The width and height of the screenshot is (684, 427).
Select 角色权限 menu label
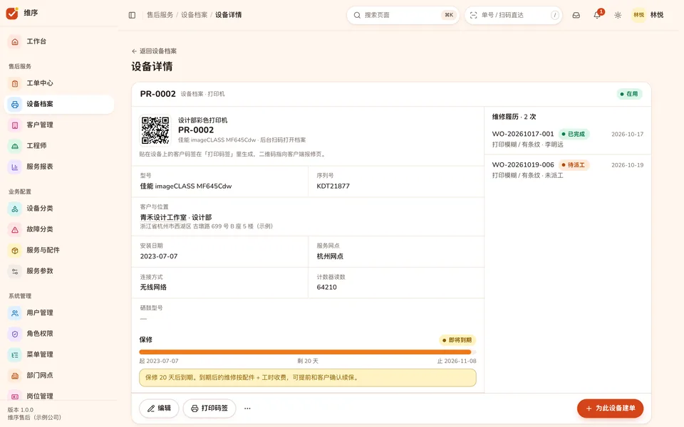[x=40, y=334]
